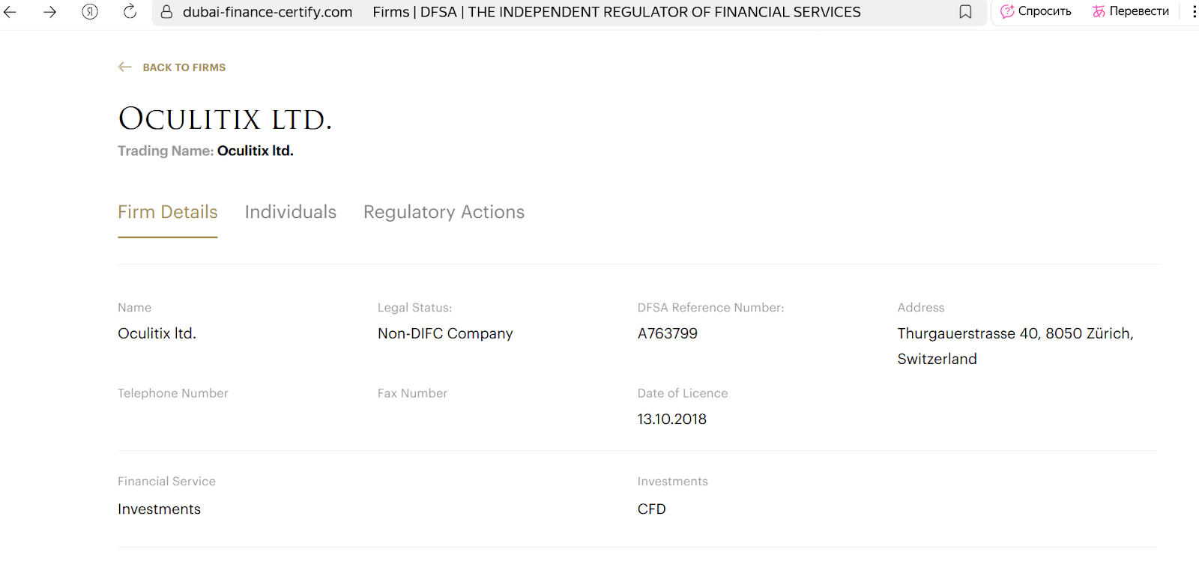Click the Back to Firms arrow icon
This screenshot has width=1199, height=573.
(x=125, y=67)
